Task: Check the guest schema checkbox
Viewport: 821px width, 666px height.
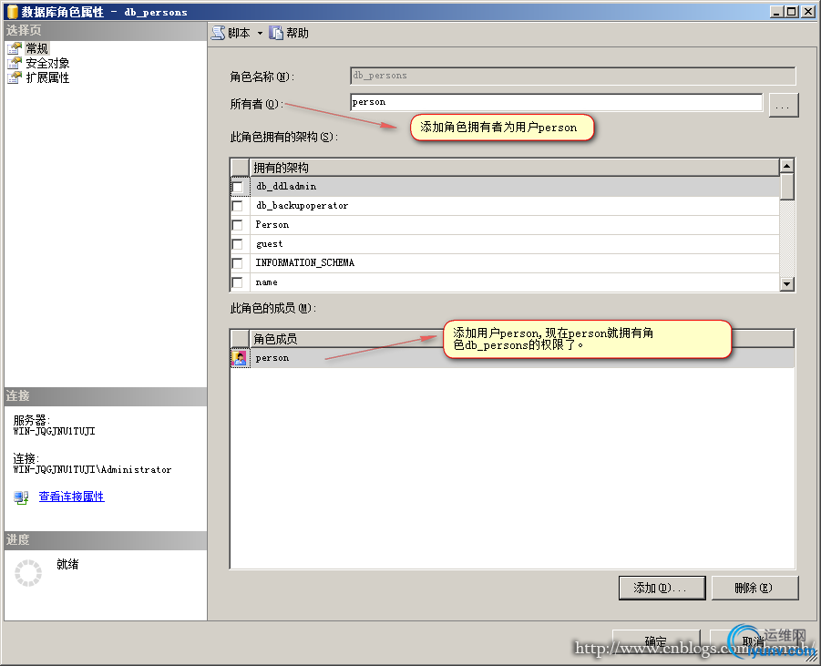Action: 237,244
